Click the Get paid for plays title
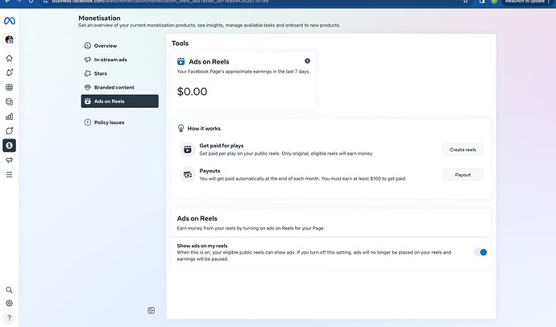This screenshot has width=556, height=327. (x=222, y=146)
